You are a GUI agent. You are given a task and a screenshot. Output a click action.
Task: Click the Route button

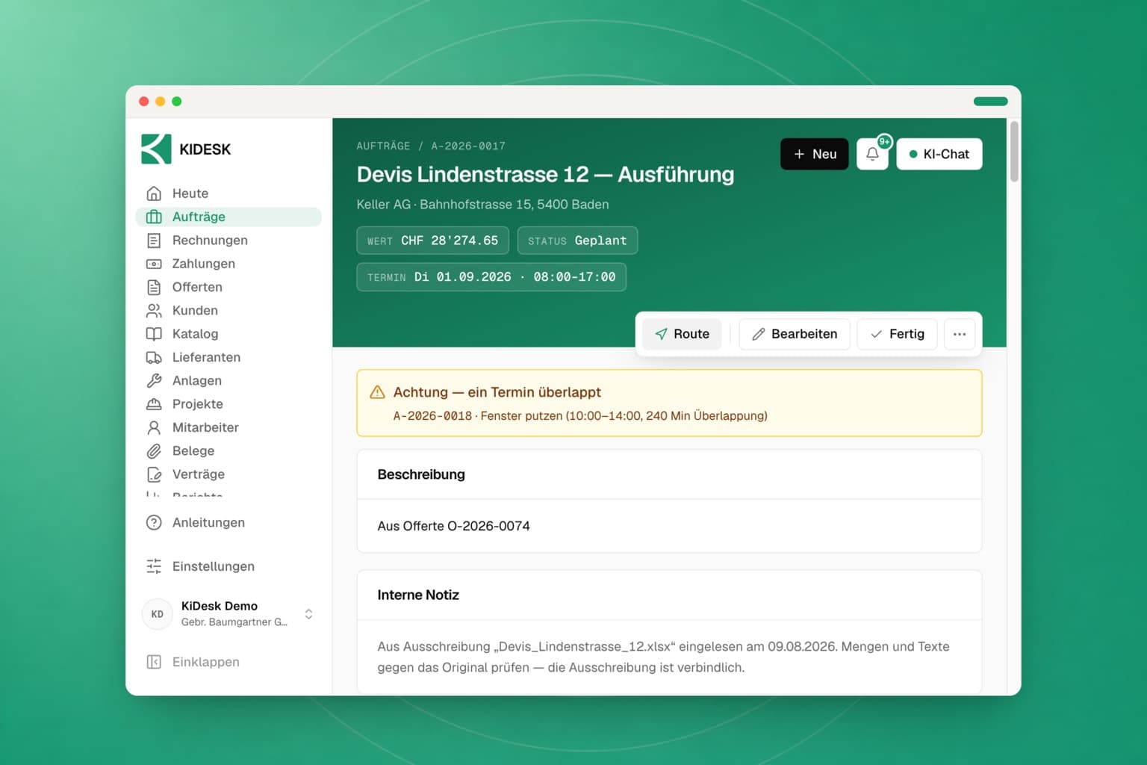click(682, 334)
